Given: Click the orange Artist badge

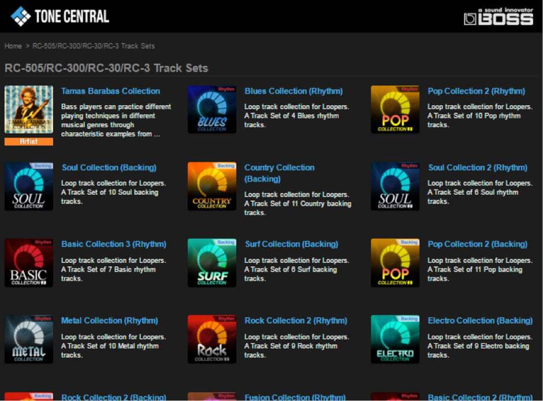Looking at the screenshot, I should point(29,142).
